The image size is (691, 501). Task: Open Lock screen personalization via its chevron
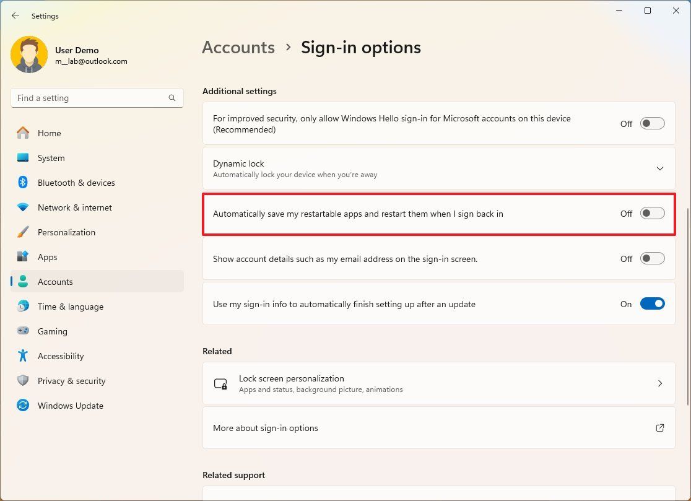[659, 383]
